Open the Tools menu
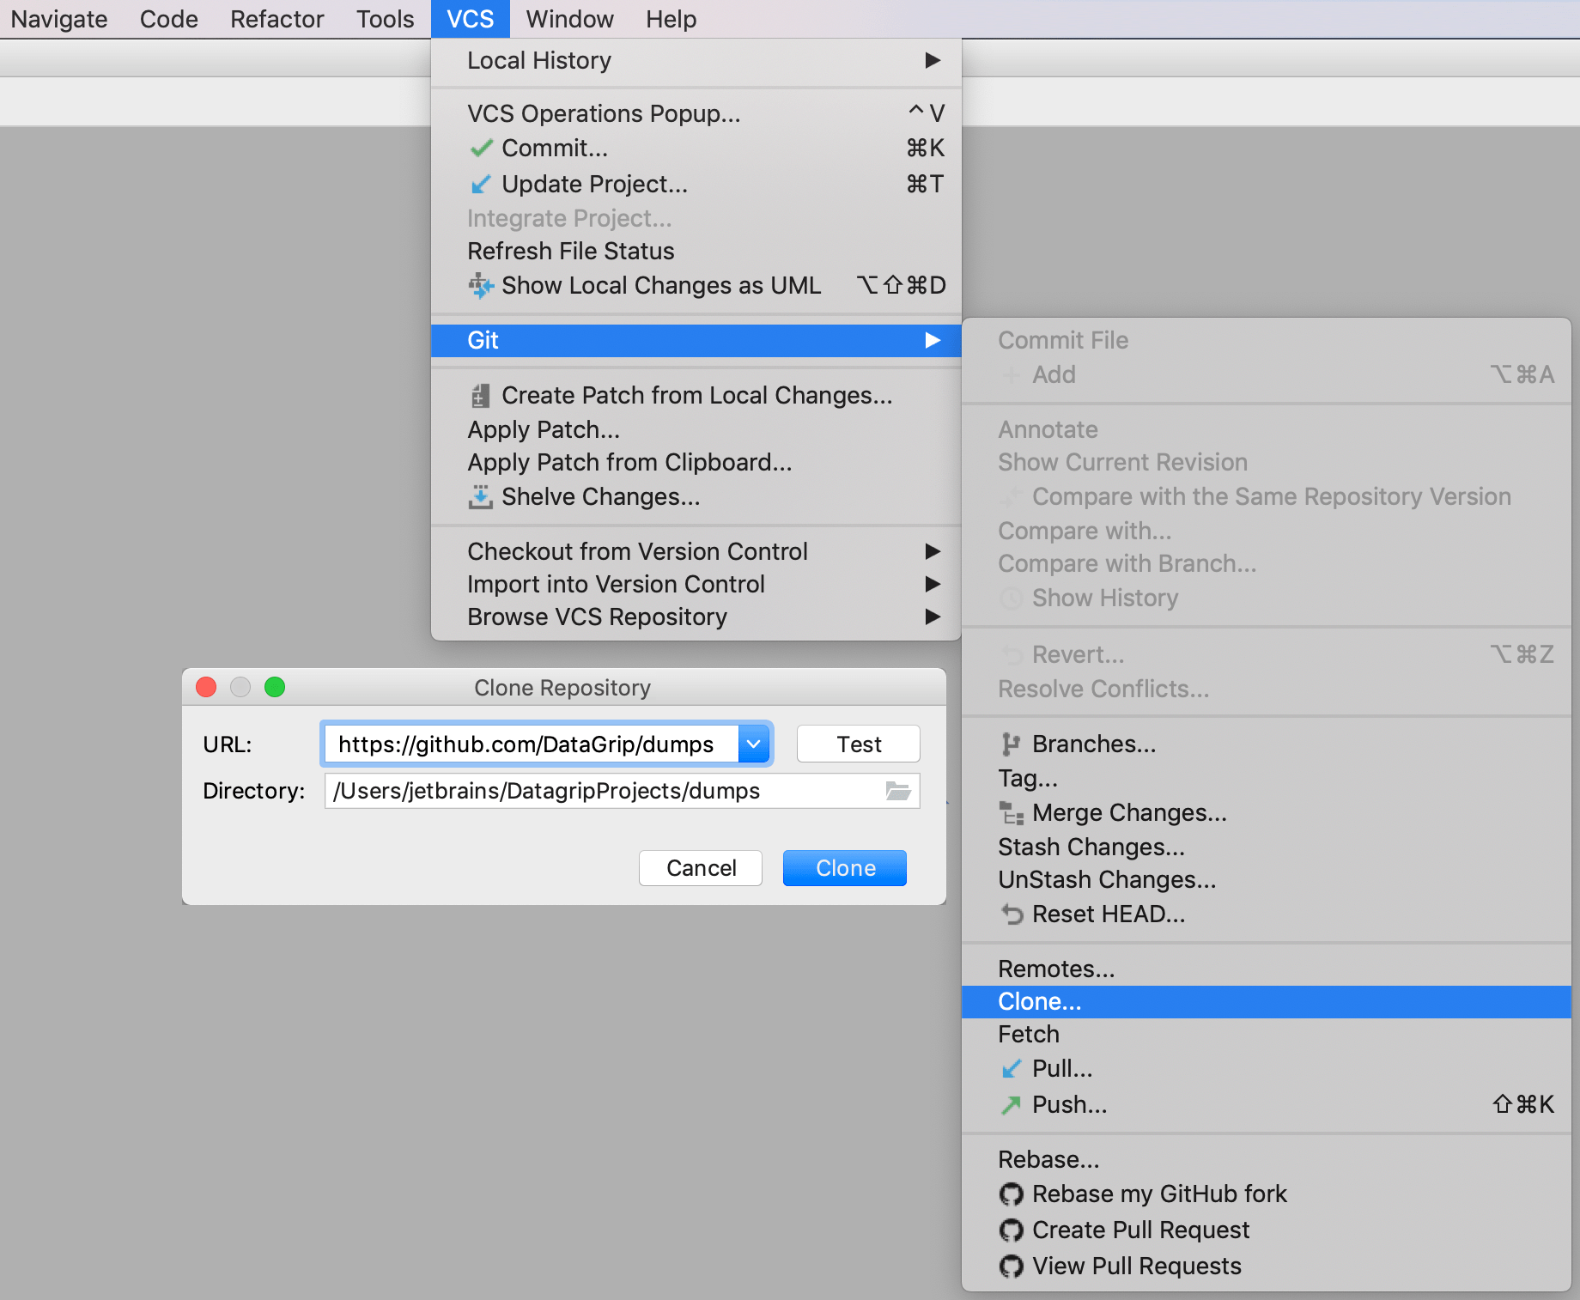 [386, 19]
